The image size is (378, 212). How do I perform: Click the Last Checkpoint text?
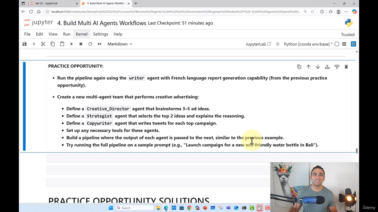pos(180,23)
